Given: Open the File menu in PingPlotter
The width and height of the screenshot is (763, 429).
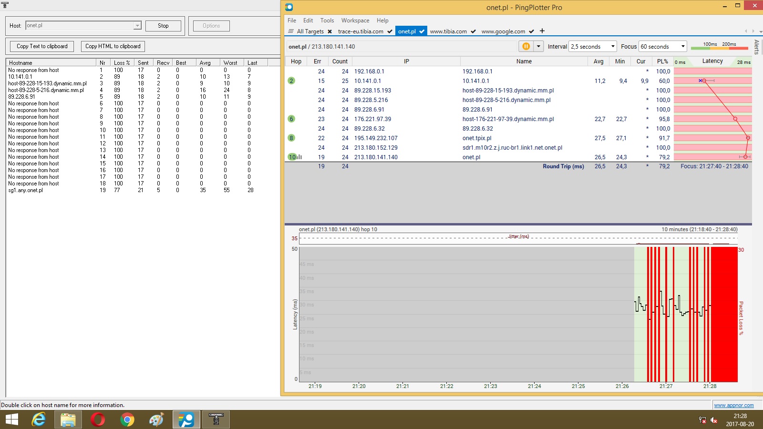Looking at the screenshot, I should (x=292, y=20).
